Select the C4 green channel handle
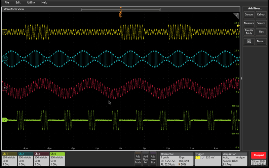The image size is (269, 168). pos(5,120)
